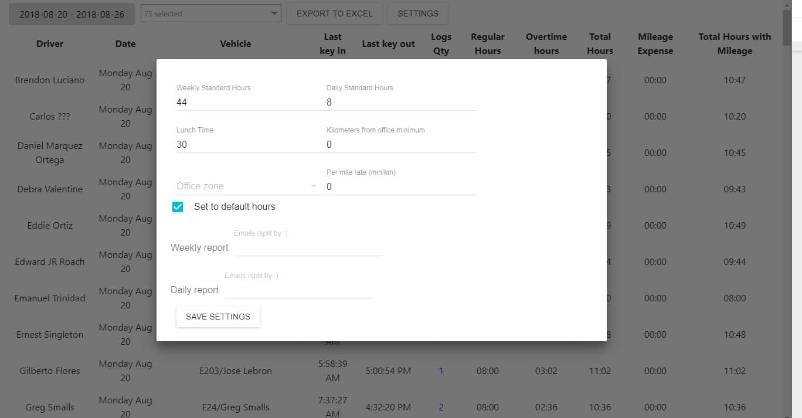Click the Driver column header
This screenshot has height=418, width=802.
click(x=50, y=44)
